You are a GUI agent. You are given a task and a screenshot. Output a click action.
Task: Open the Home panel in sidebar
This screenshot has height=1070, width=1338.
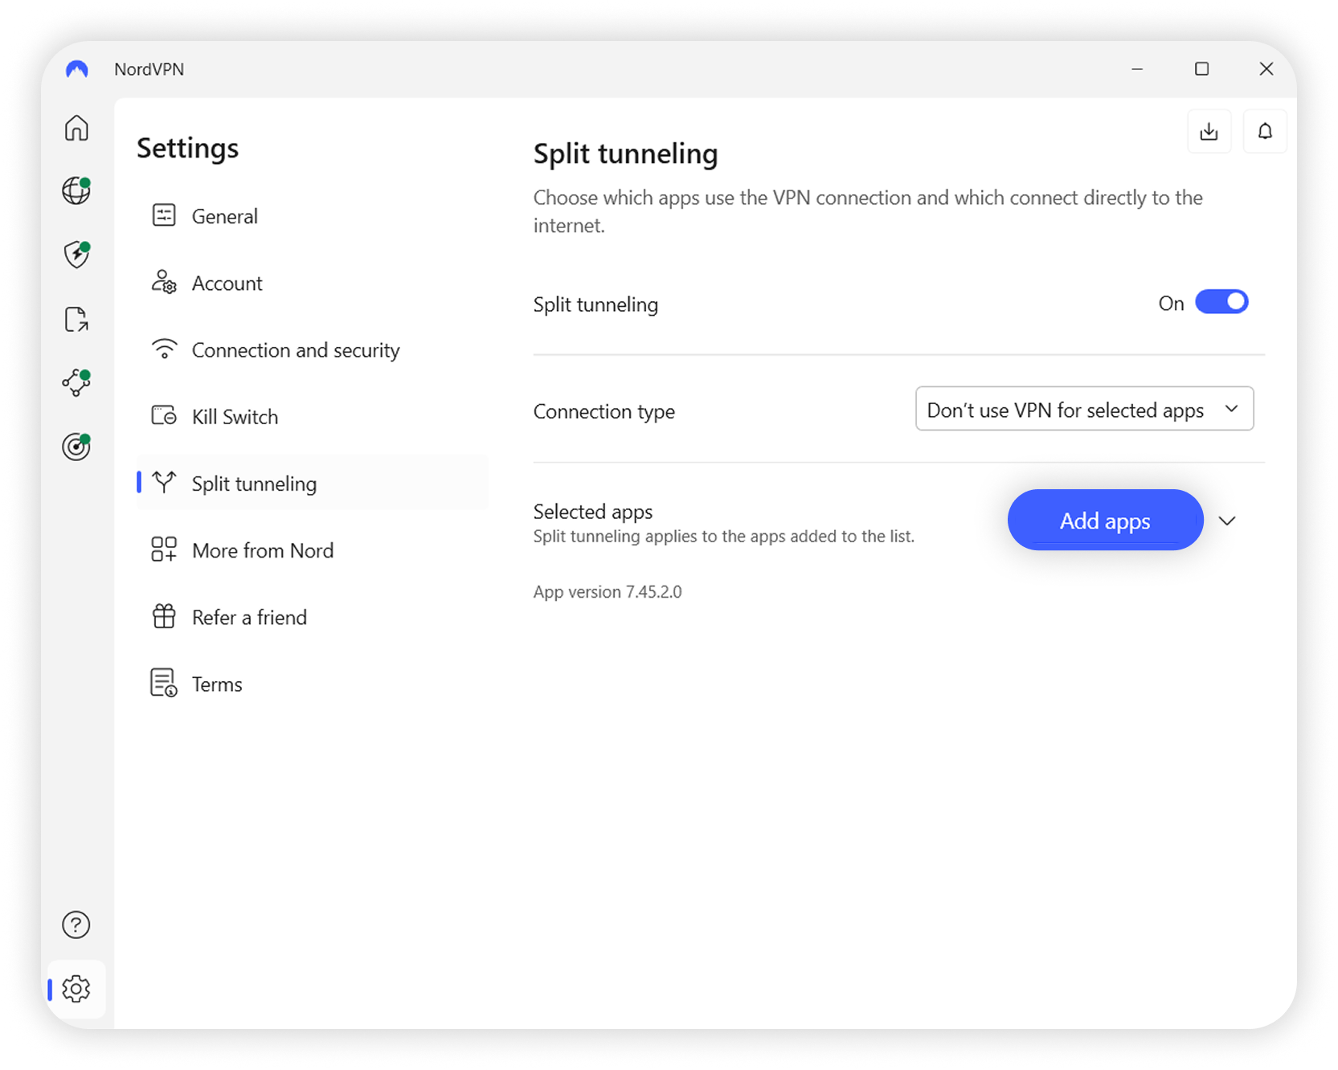76,128
